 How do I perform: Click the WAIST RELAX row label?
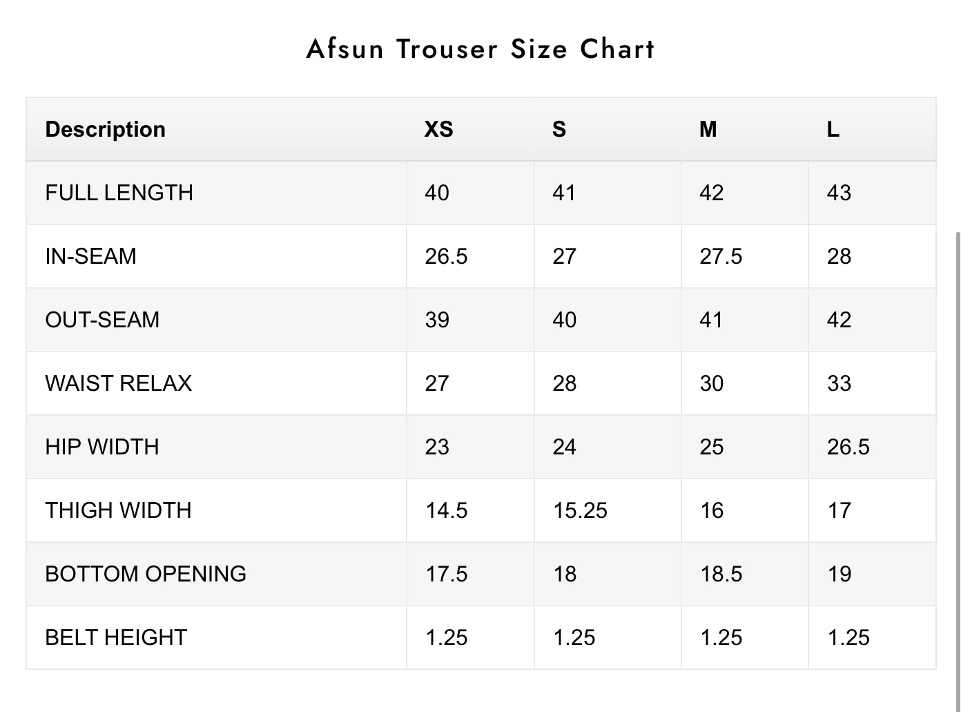118,383
